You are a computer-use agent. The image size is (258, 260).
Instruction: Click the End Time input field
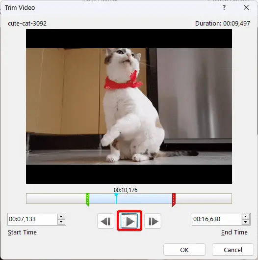217,219
